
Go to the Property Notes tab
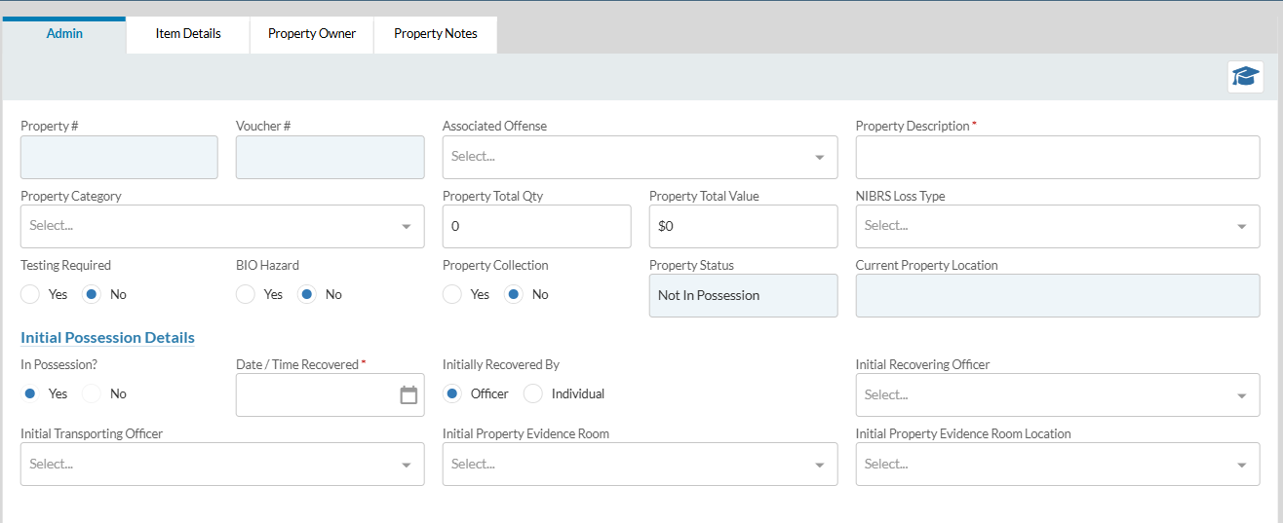click(x=436, y=34)
